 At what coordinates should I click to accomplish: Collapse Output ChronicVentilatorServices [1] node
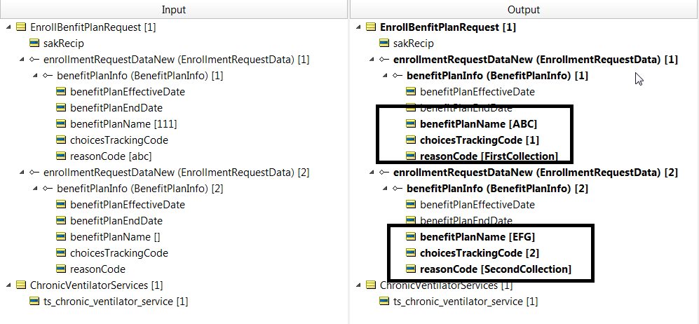[x=359, y=285]
